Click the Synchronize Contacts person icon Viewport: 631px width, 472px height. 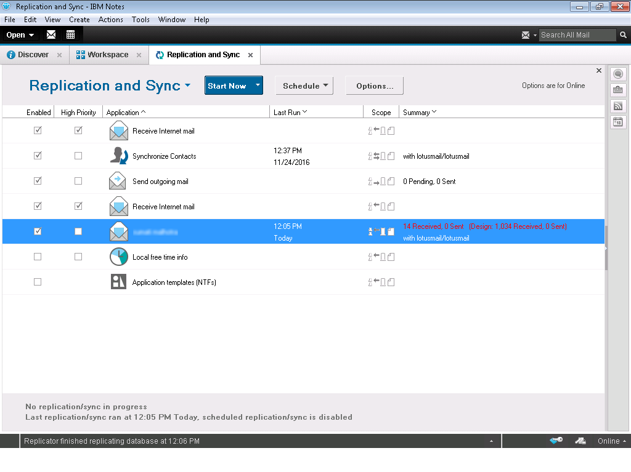pos(118,156)
